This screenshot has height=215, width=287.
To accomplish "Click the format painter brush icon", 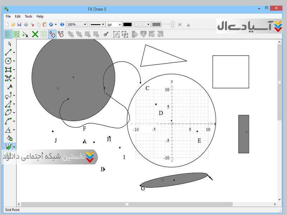I will [x=106, y=34].
